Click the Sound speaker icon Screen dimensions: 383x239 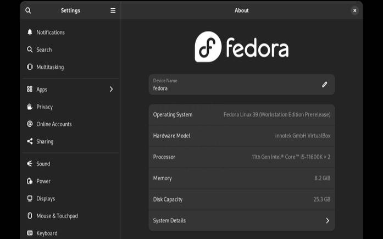click(30, 164)
